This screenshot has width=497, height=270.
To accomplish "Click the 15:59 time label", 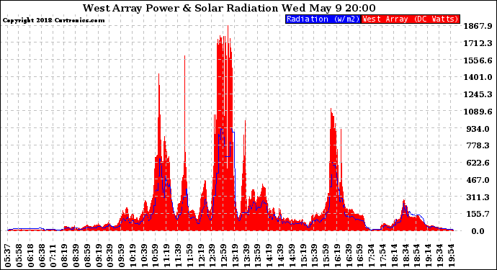I will tap(326, 256).
